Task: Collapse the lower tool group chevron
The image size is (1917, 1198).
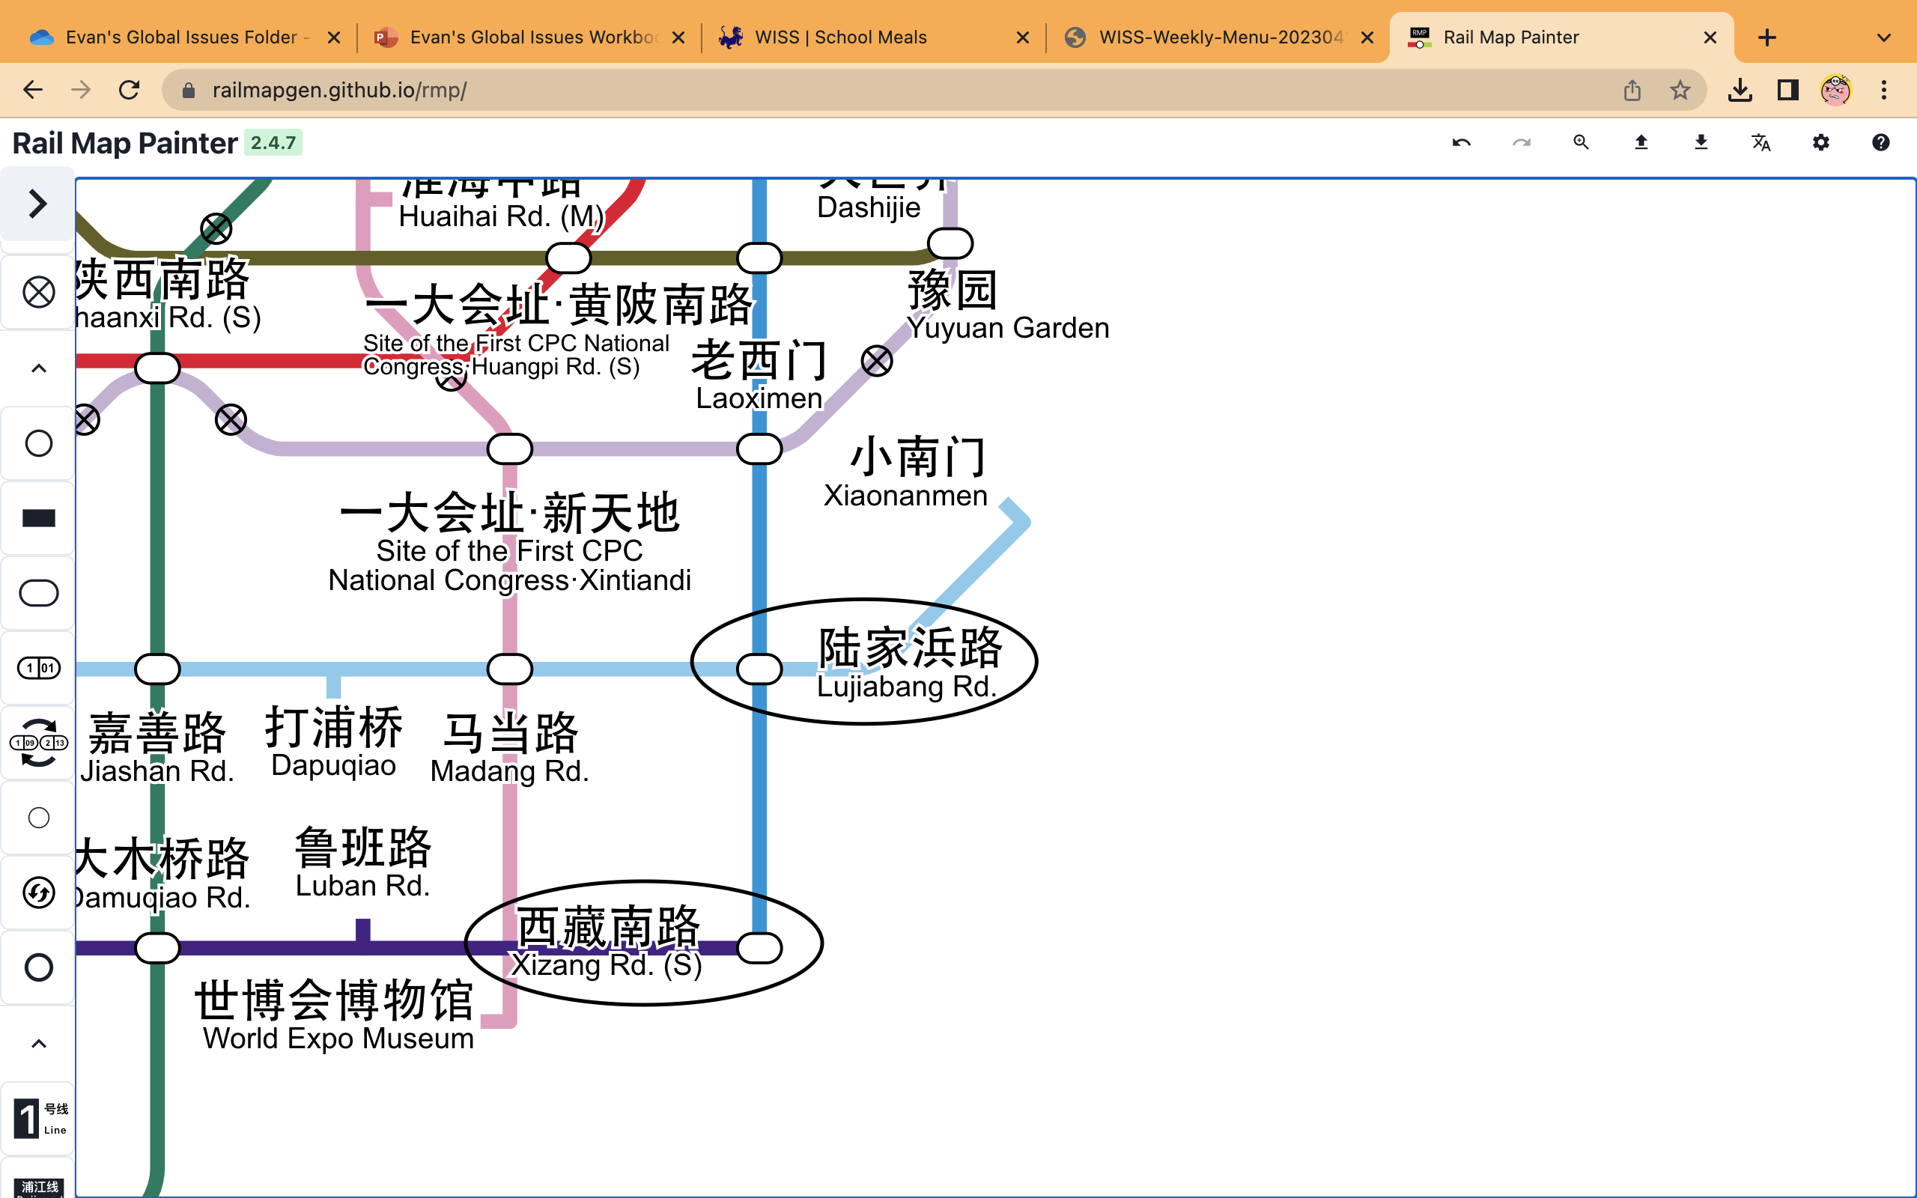Action: pyautogui.click(x=37, y=1044)
